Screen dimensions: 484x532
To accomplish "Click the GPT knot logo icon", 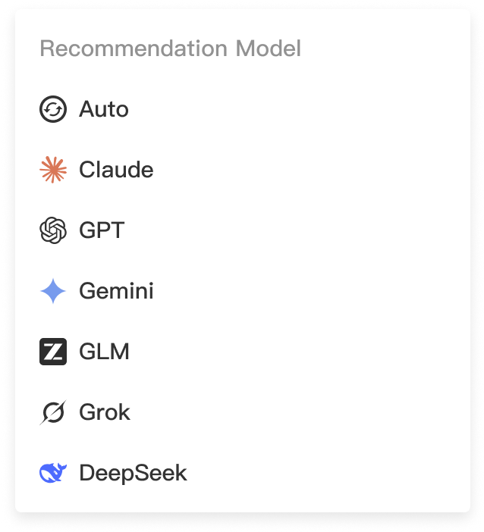I will [53, 230].
